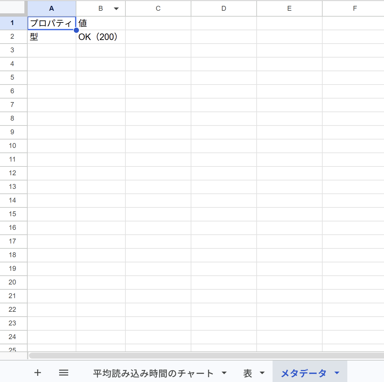Click the blue fill handle dot
Image resolution: width=384 pixels, height=382 pixels.
[76, 30]
